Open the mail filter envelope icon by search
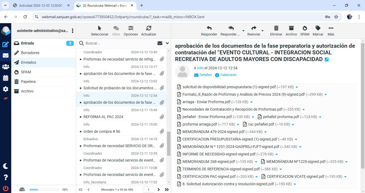Image resolution: width=365 pixels, height=193 pixels. point(160,43)
